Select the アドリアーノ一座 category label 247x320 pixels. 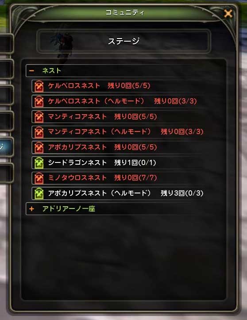69,209
